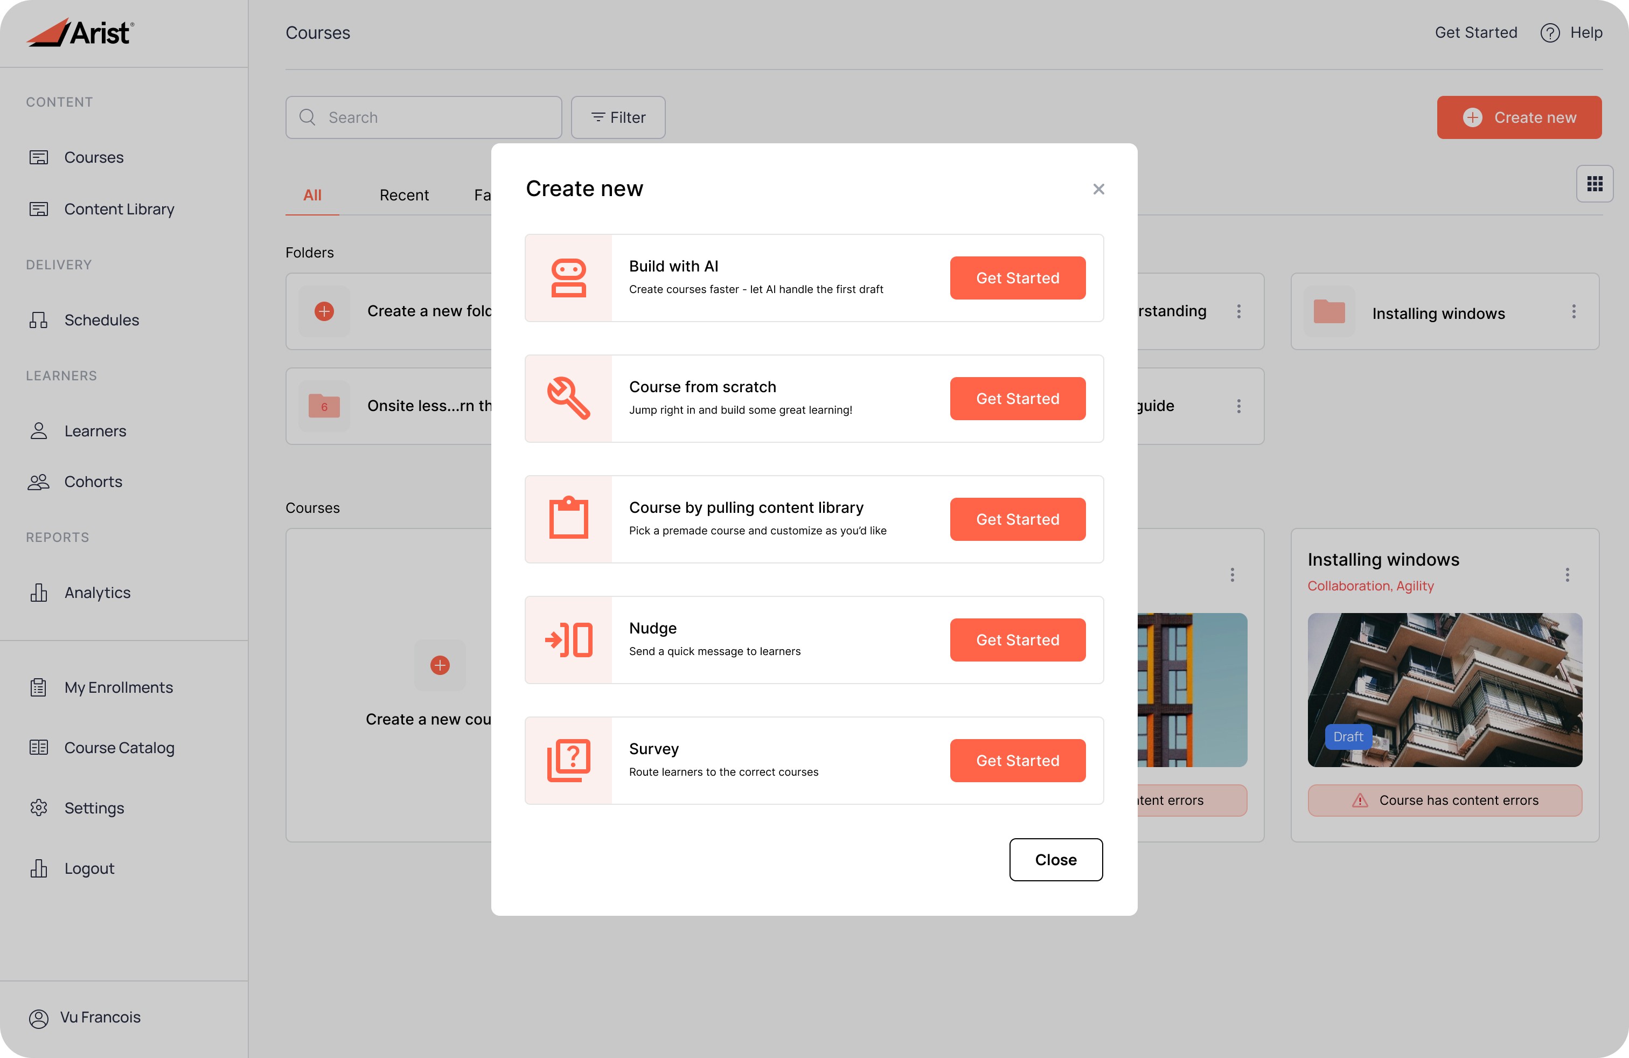Open Analytics in the sidebar
The image size is (1629, 1058).
(97, 593)
